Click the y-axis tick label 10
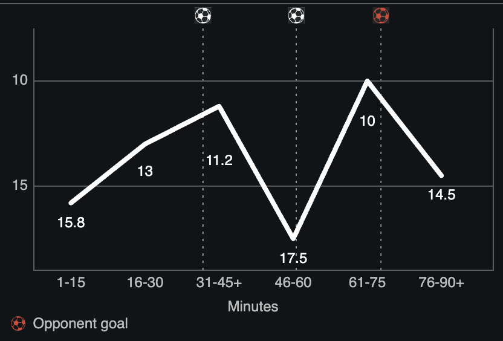The height and width of the screenshot is (341, 503). (x=20, y=80)
